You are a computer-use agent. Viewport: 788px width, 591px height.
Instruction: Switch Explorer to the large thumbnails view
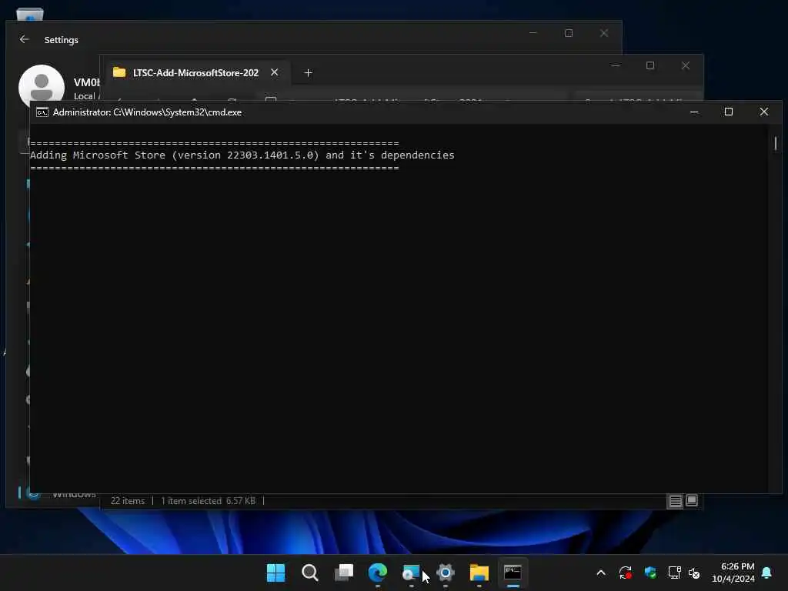point(692,500)
